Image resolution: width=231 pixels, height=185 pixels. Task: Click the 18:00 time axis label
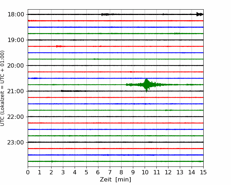(x=16, y=15)
